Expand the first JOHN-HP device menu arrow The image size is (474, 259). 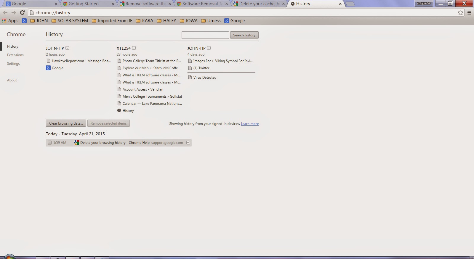tap(67, 48)
